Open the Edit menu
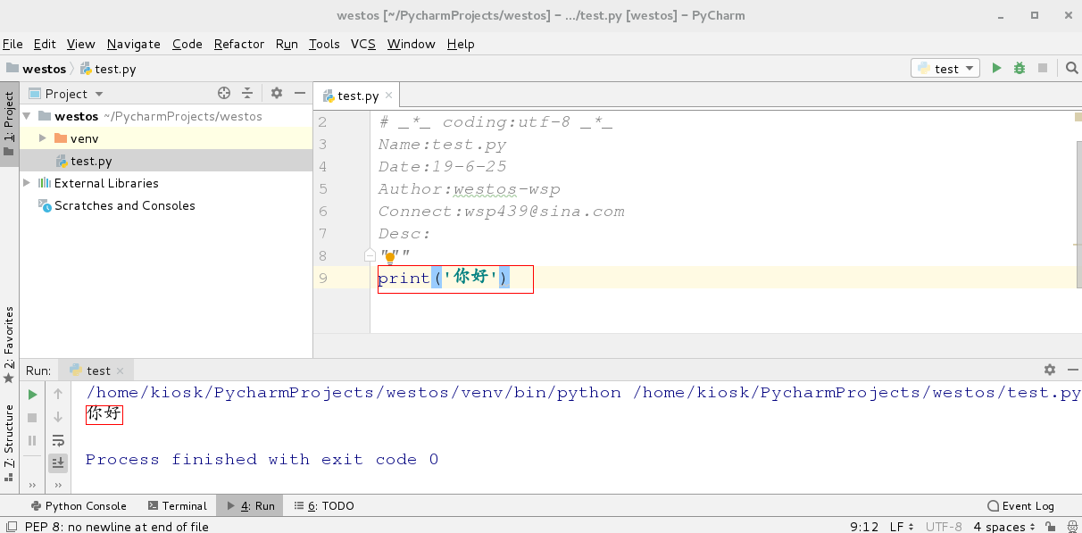This screenshot has height=533, width=1082. [x=45, y=44]
